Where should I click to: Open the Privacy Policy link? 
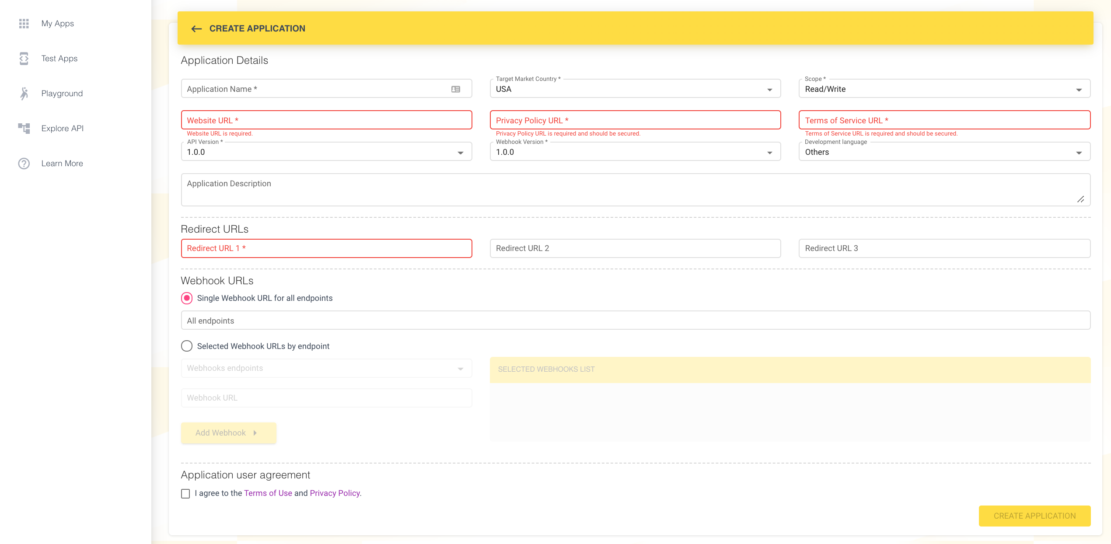click(335, 493)
